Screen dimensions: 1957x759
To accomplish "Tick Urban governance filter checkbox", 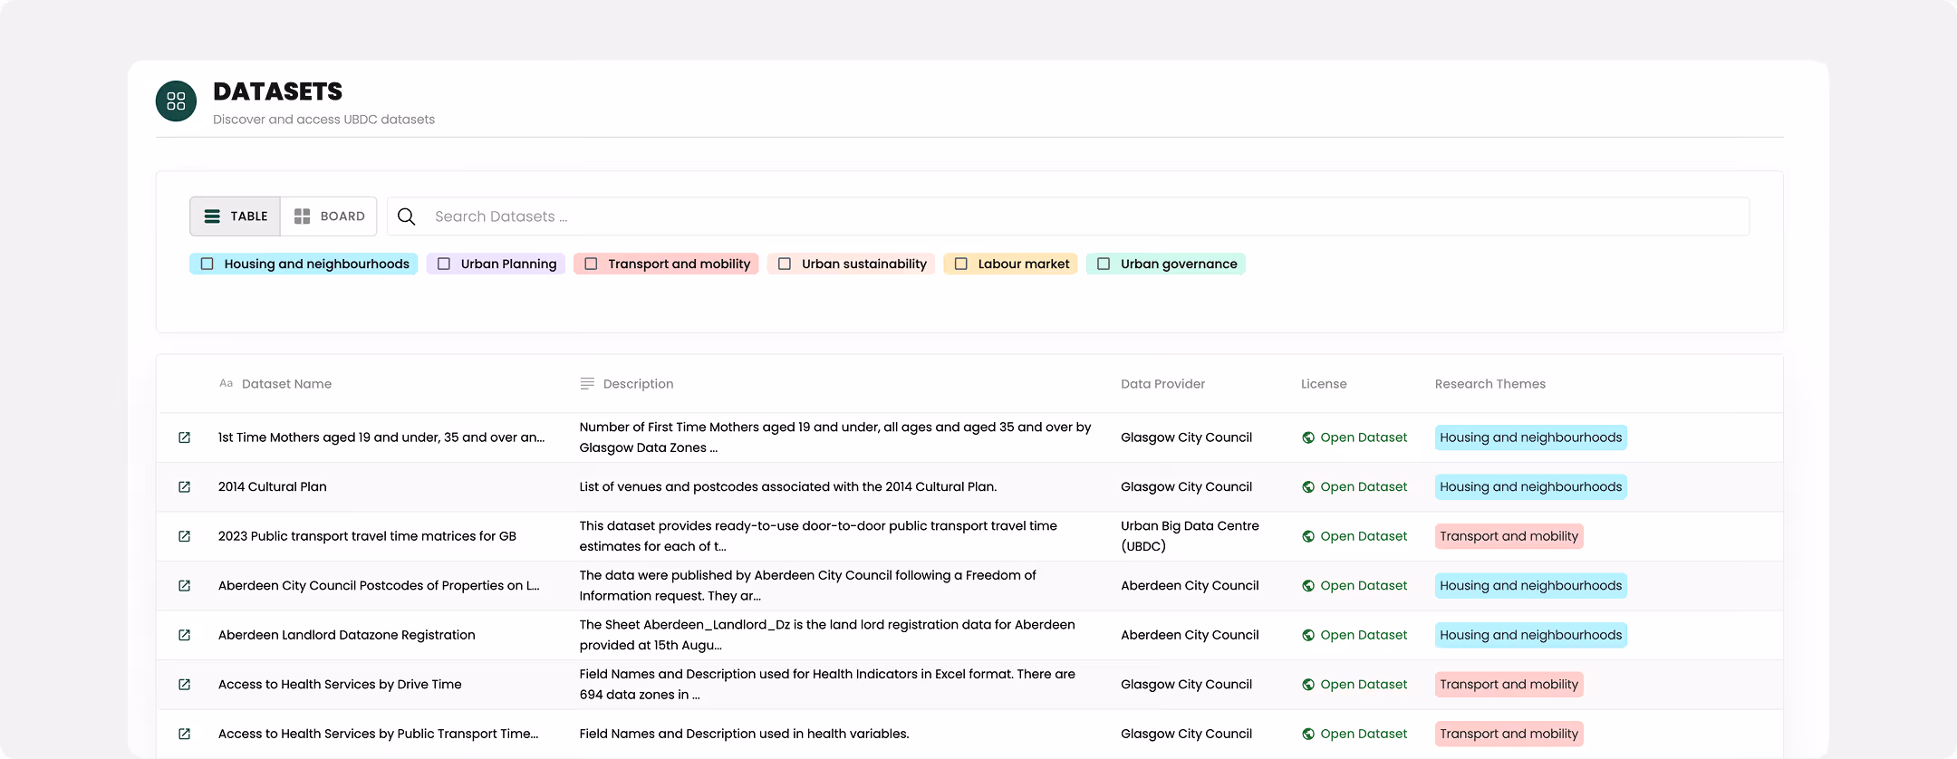I will [x=1104, y=264].
